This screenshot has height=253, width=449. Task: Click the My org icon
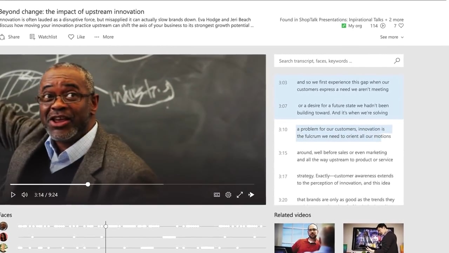(344, 26)
